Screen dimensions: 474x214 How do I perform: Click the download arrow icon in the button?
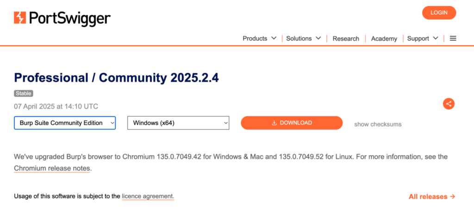coord(274,123)
